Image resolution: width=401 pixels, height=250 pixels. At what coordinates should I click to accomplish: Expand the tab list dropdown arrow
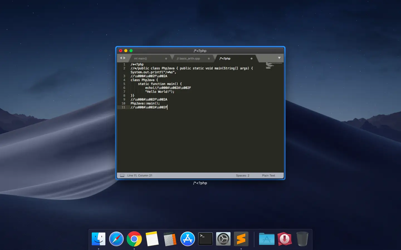point(279,58)
